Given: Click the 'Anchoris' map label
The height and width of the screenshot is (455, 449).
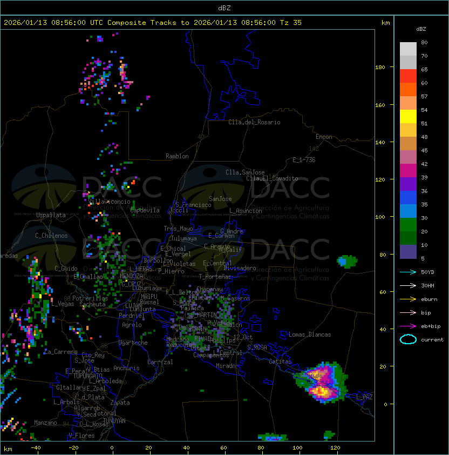Looking at the screenshot, I should point(126,368).
